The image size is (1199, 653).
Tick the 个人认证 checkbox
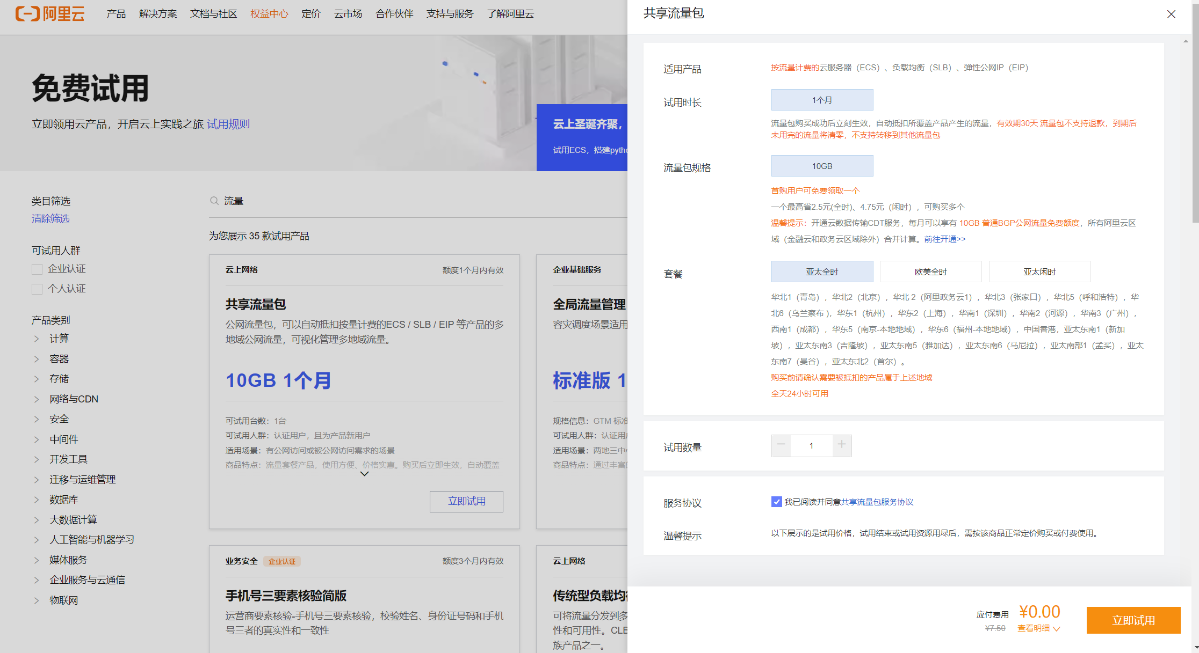tap(37, 289)
